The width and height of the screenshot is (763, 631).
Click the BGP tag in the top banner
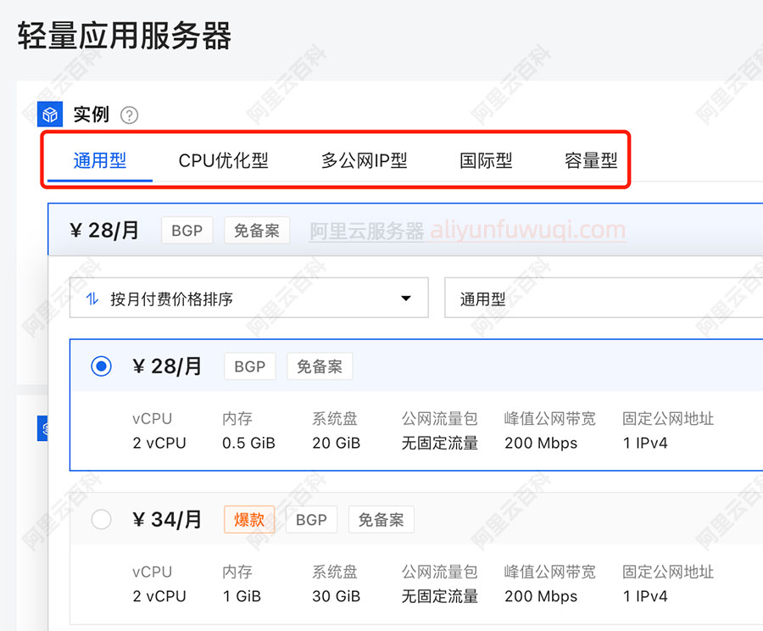187,230
